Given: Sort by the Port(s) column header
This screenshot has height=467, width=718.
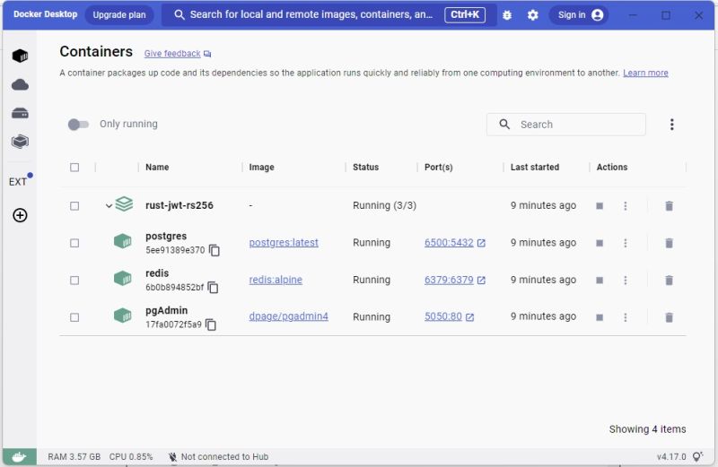Looking at the screenshot, I should (438, 168).
